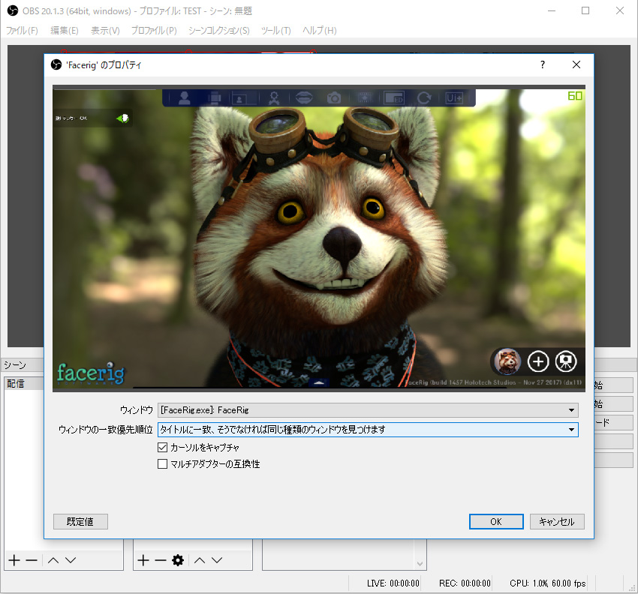Remove the scene with the scenes minus button
This screenshot has width=638, height=594.
pyautogui.click(x=32, y=560)
